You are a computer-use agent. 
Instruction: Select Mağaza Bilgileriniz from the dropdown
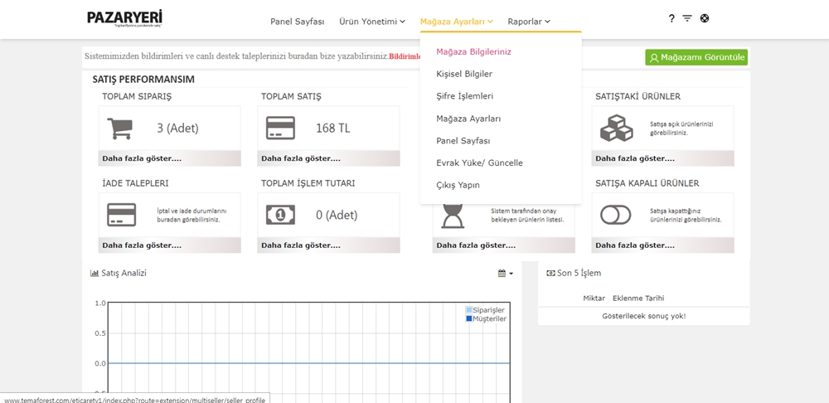[473, 51]
